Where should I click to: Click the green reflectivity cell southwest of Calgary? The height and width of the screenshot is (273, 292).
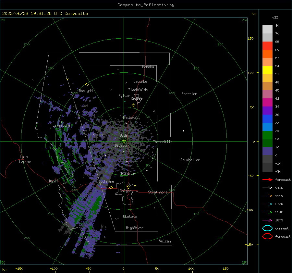(x=96, y=205)
